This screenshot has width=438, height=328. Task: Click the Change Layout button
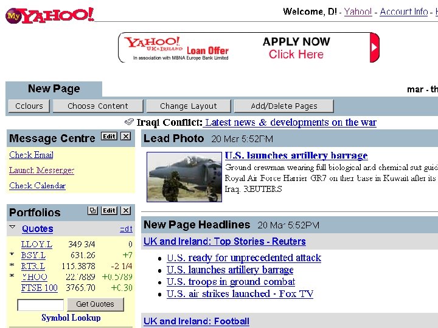(x=189, y=106)
